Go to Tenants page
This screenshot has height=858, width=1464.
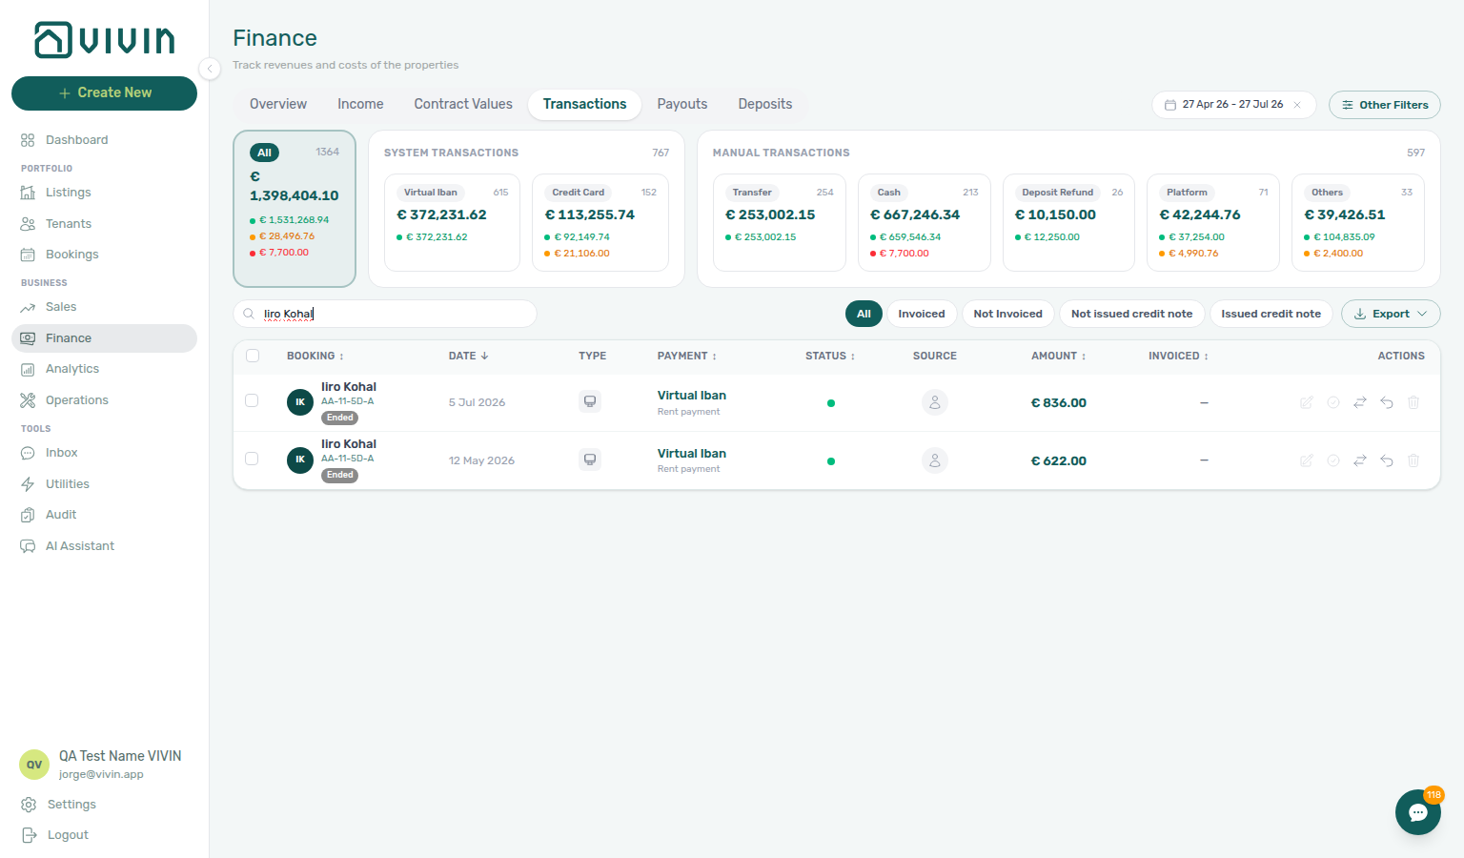pyautogui.click(x=104, y=224)
